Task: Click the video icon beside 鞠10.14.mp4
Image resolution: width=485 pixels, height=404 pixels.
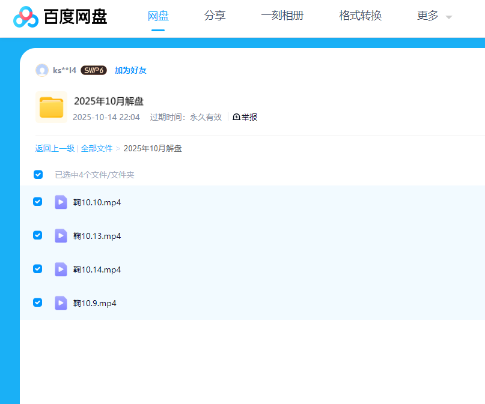Action: pyautogui.click(x=61, y=270)
